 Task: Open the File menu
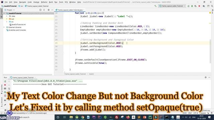[x=6, y=2]
